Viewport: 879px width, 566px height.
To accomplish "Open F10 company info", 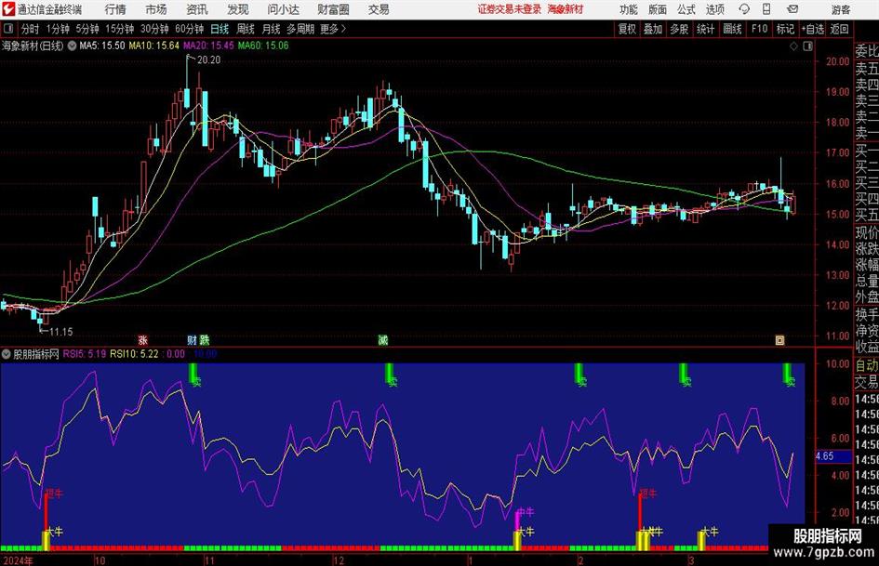I will tap(760, 29).
